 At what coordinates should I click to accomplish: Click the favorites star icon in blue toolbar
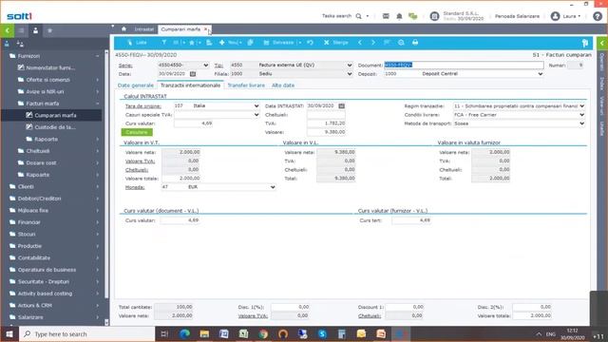pos(192,43)
